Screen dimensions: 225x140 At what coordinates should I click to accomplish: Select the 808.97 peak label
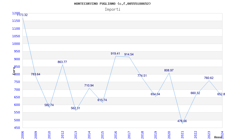(x=169, y=71)
